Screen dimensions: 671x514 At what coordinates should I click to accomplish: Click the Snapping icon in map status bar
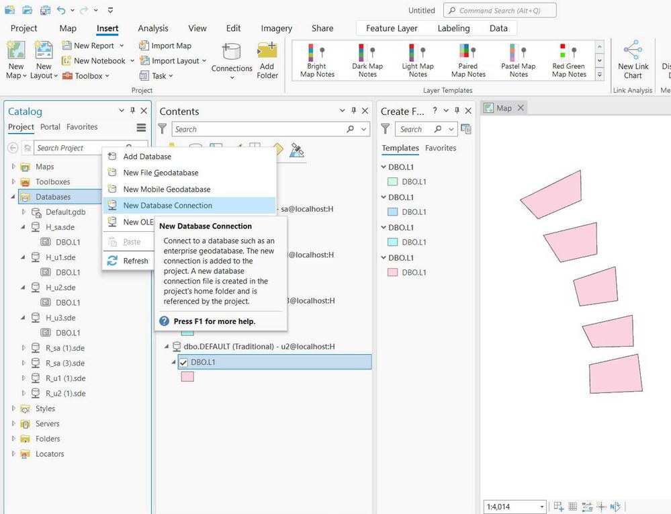point(558,507)
